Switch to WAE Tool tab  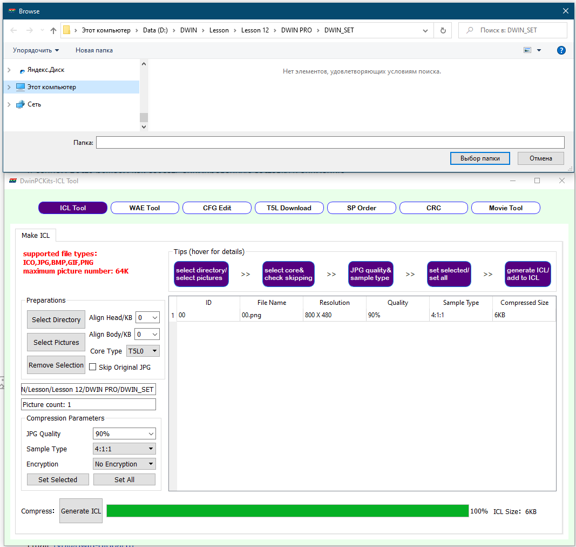point(145,208)
